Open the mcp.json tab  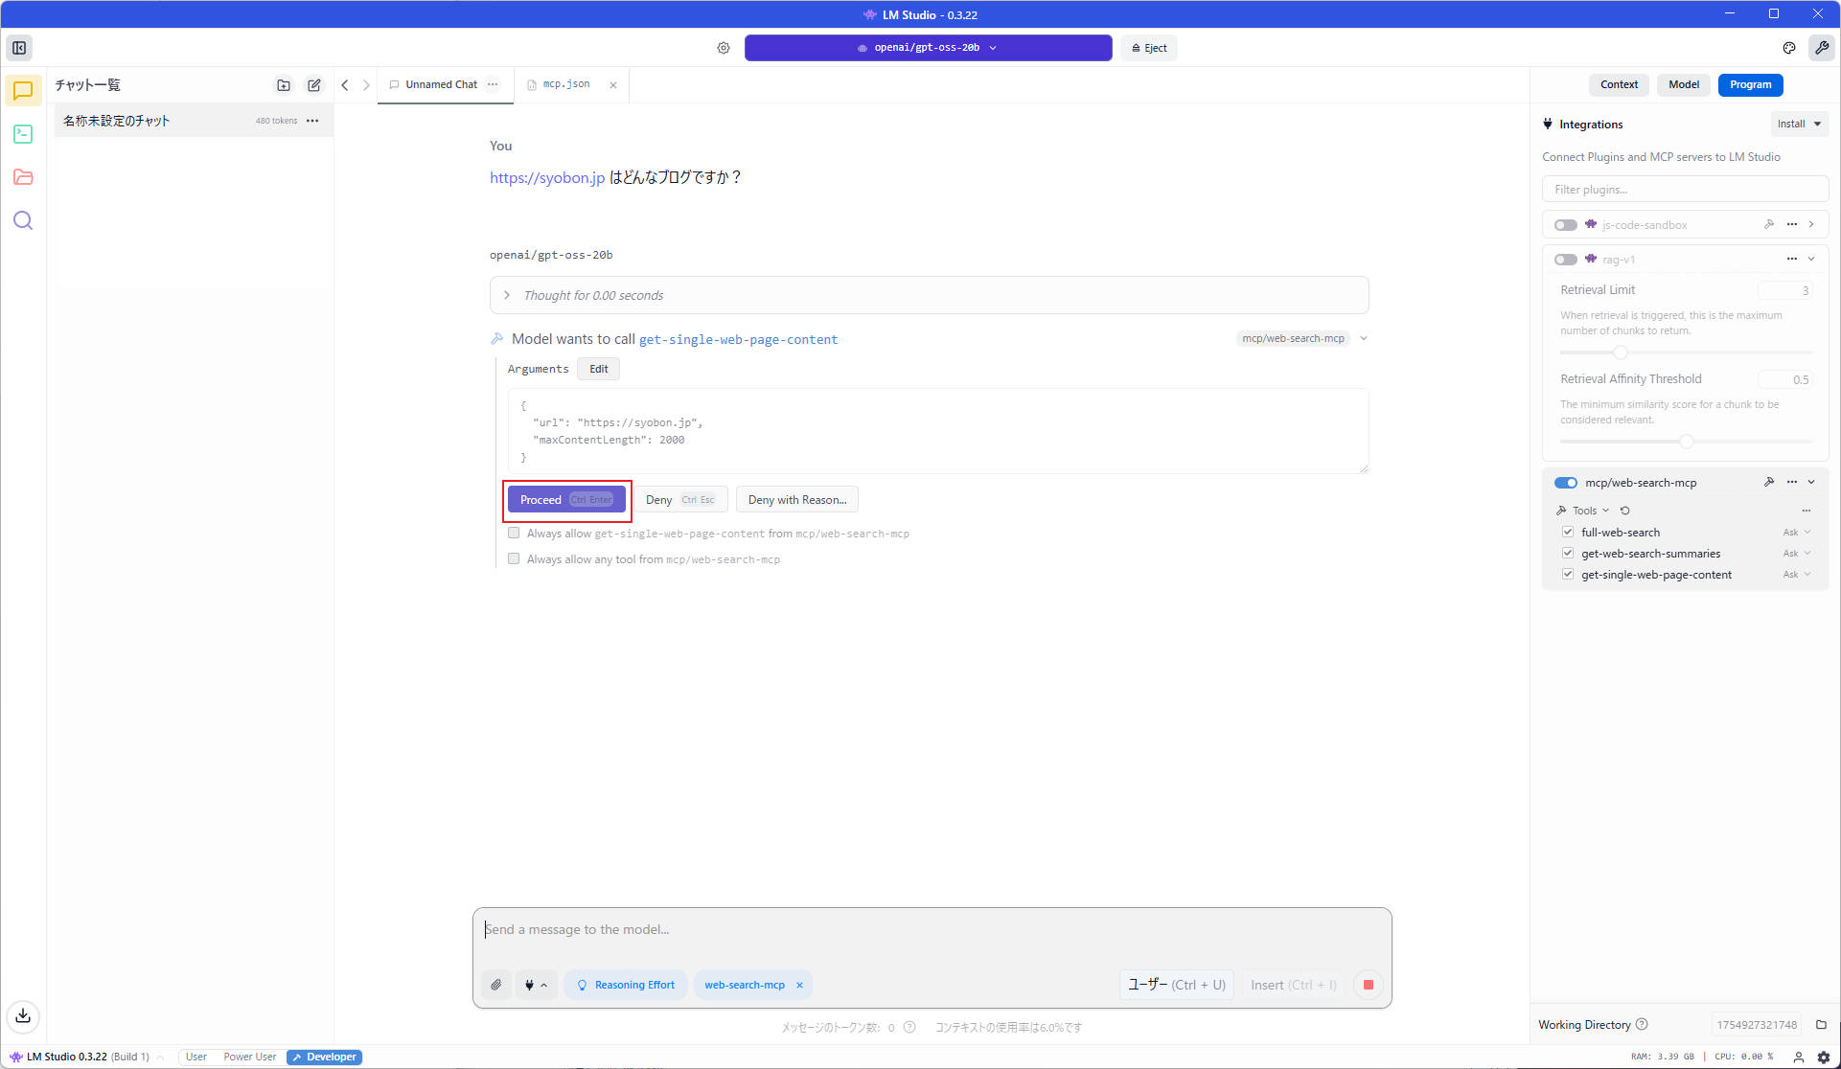565,84
